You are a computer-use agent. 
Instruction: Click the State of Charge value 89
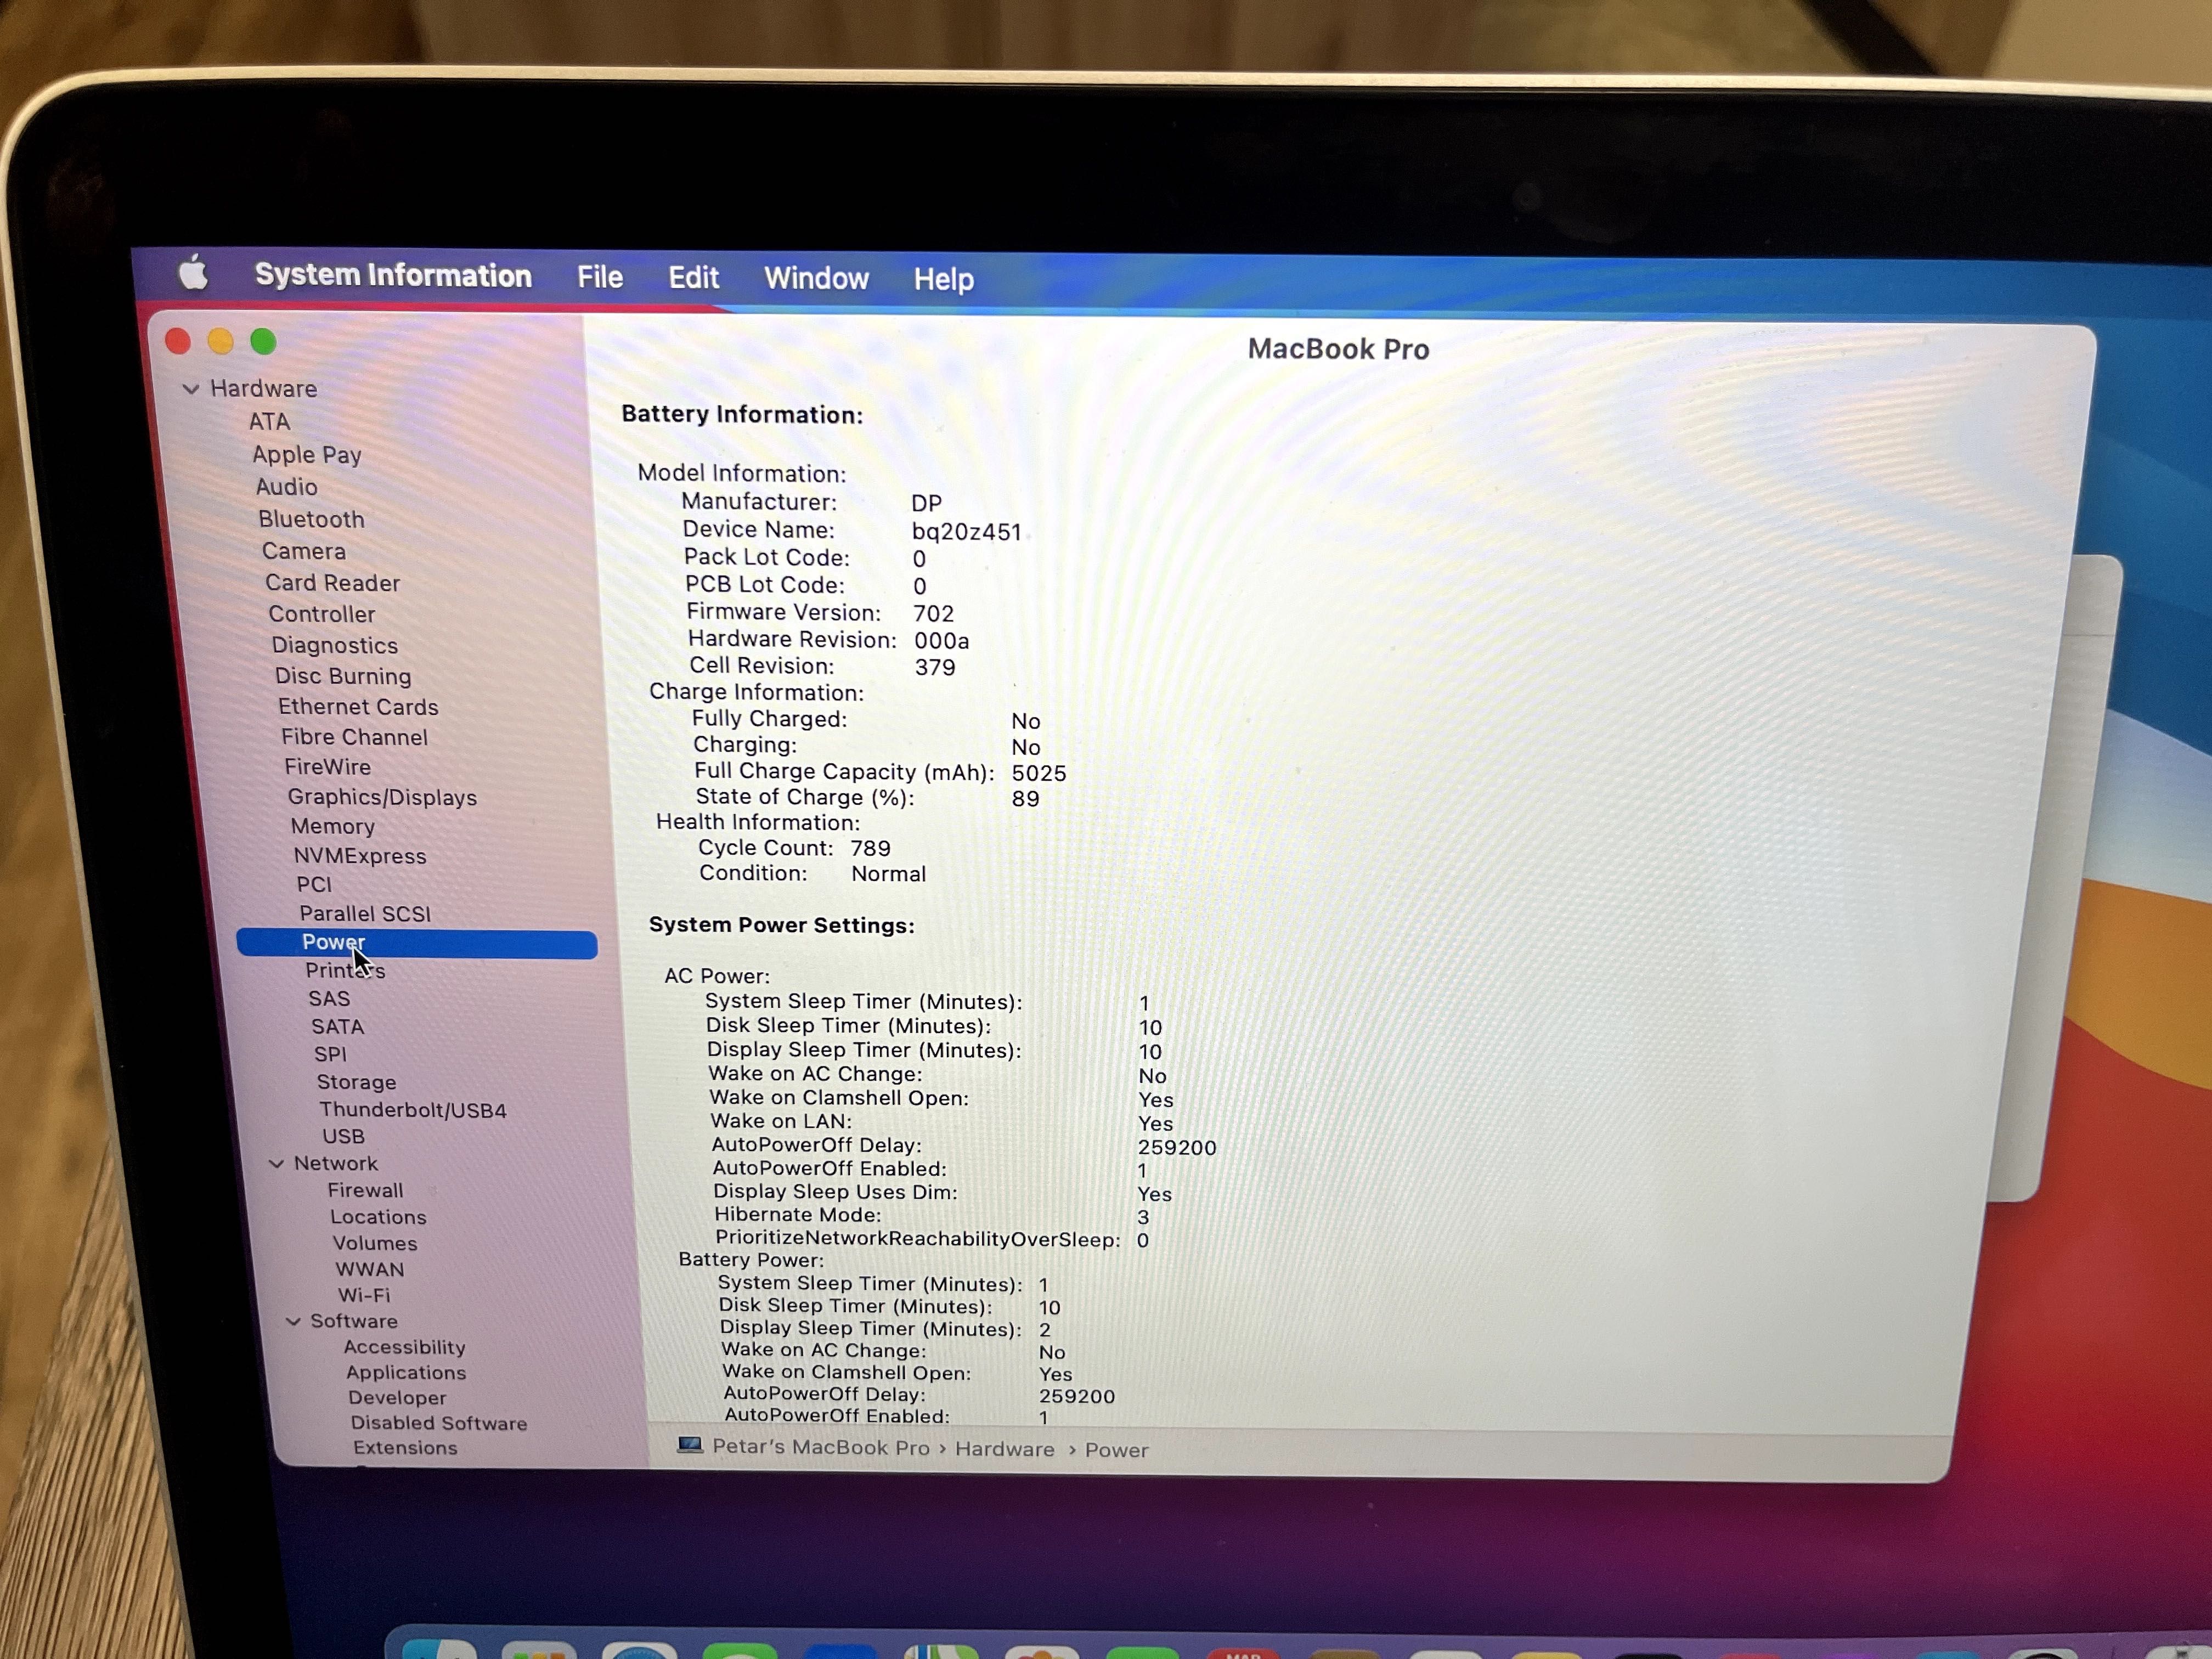1025,799
